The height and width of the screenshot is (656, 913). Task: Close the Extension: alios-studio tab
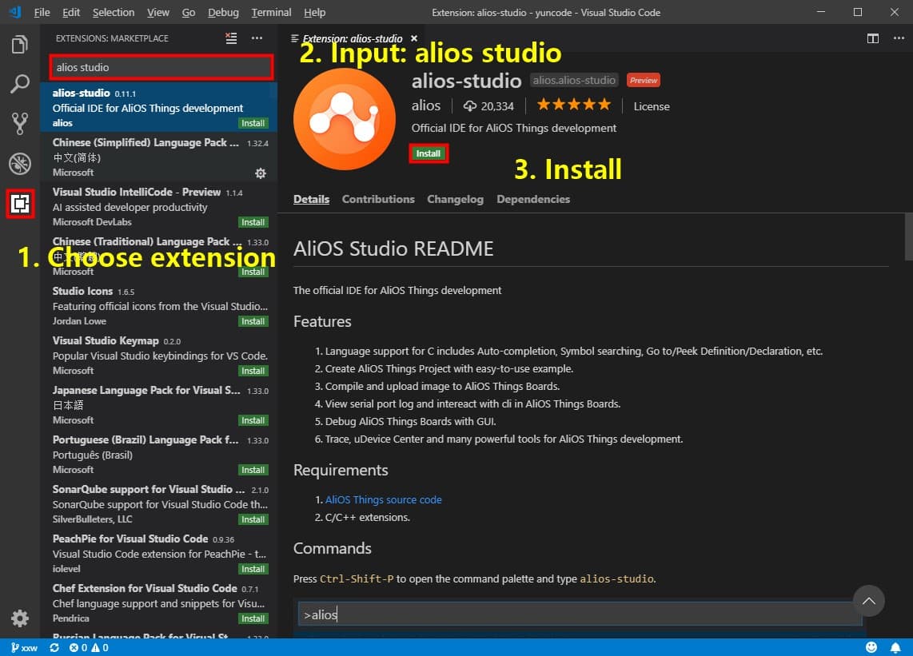414,38
